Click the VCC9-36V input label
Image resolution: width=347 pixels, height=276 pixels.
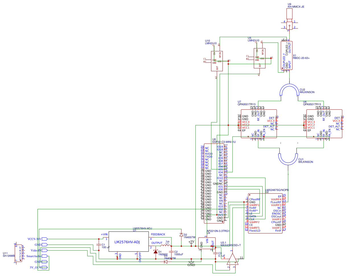point(34,238)
